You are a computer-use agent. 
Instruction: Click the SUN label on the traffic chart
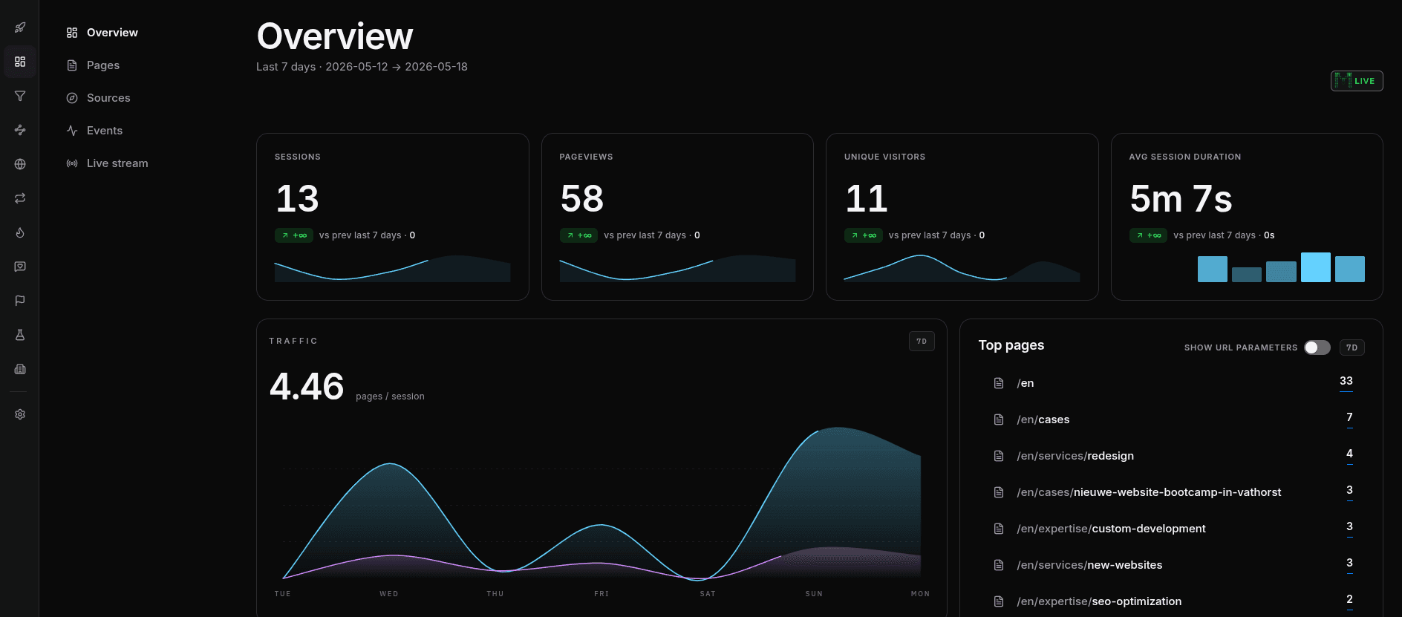(x=814, y=594)
